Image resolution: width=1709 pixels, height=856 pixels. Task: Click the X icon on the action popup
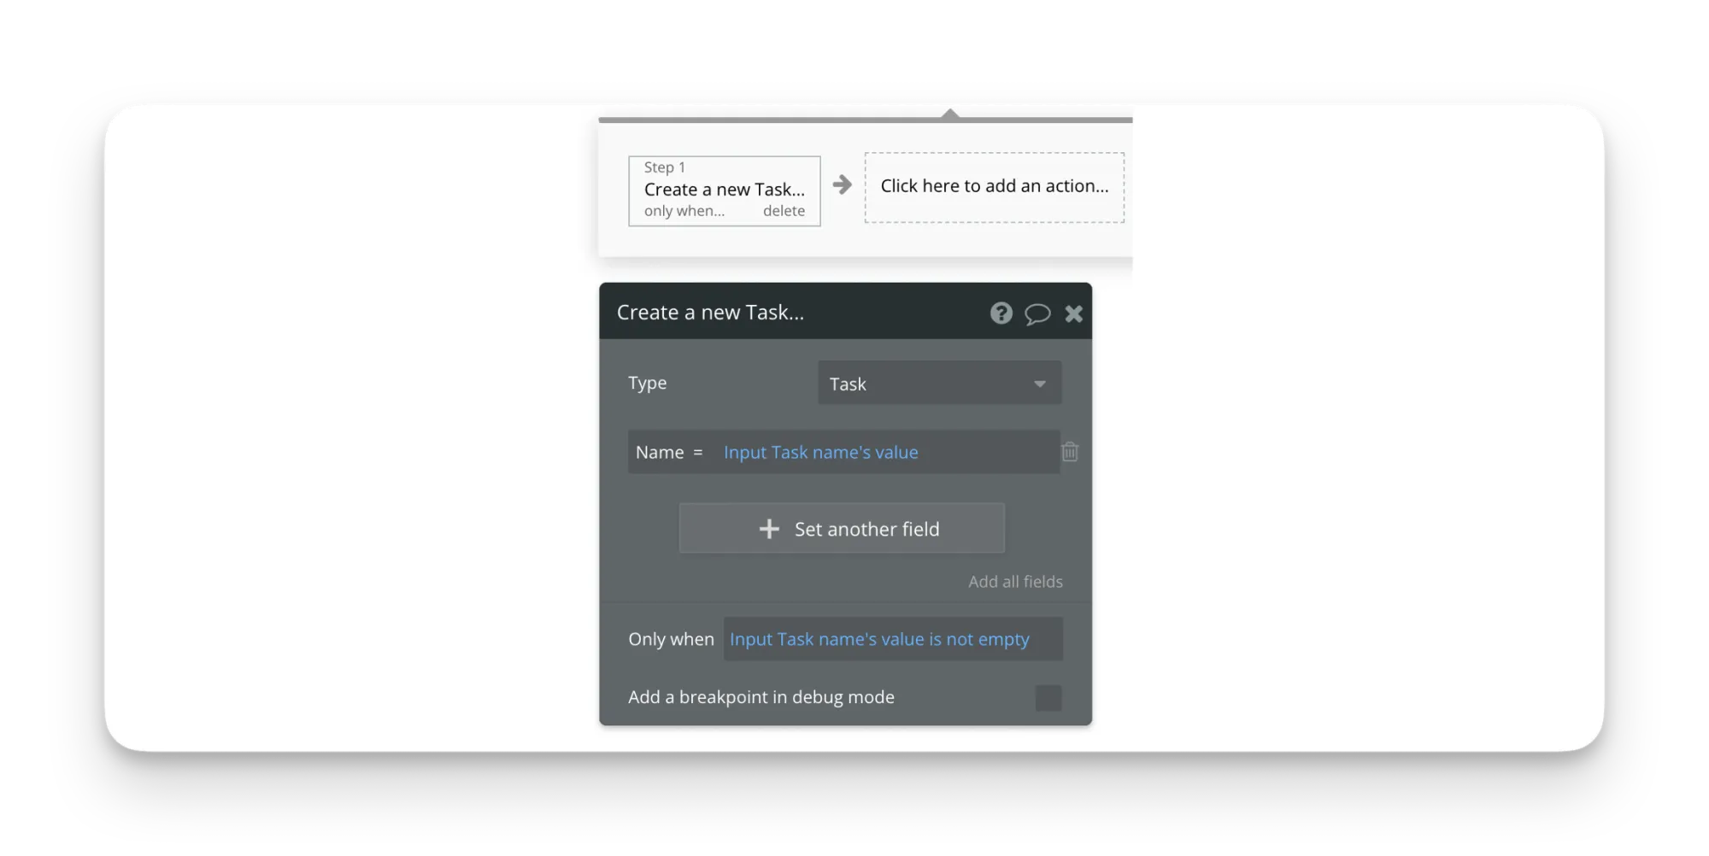pos(1074,313)
